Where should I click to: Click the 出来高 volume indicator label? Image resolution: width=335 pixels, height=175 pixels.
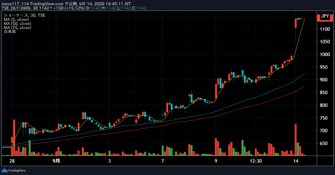click(x=9, y=32)
